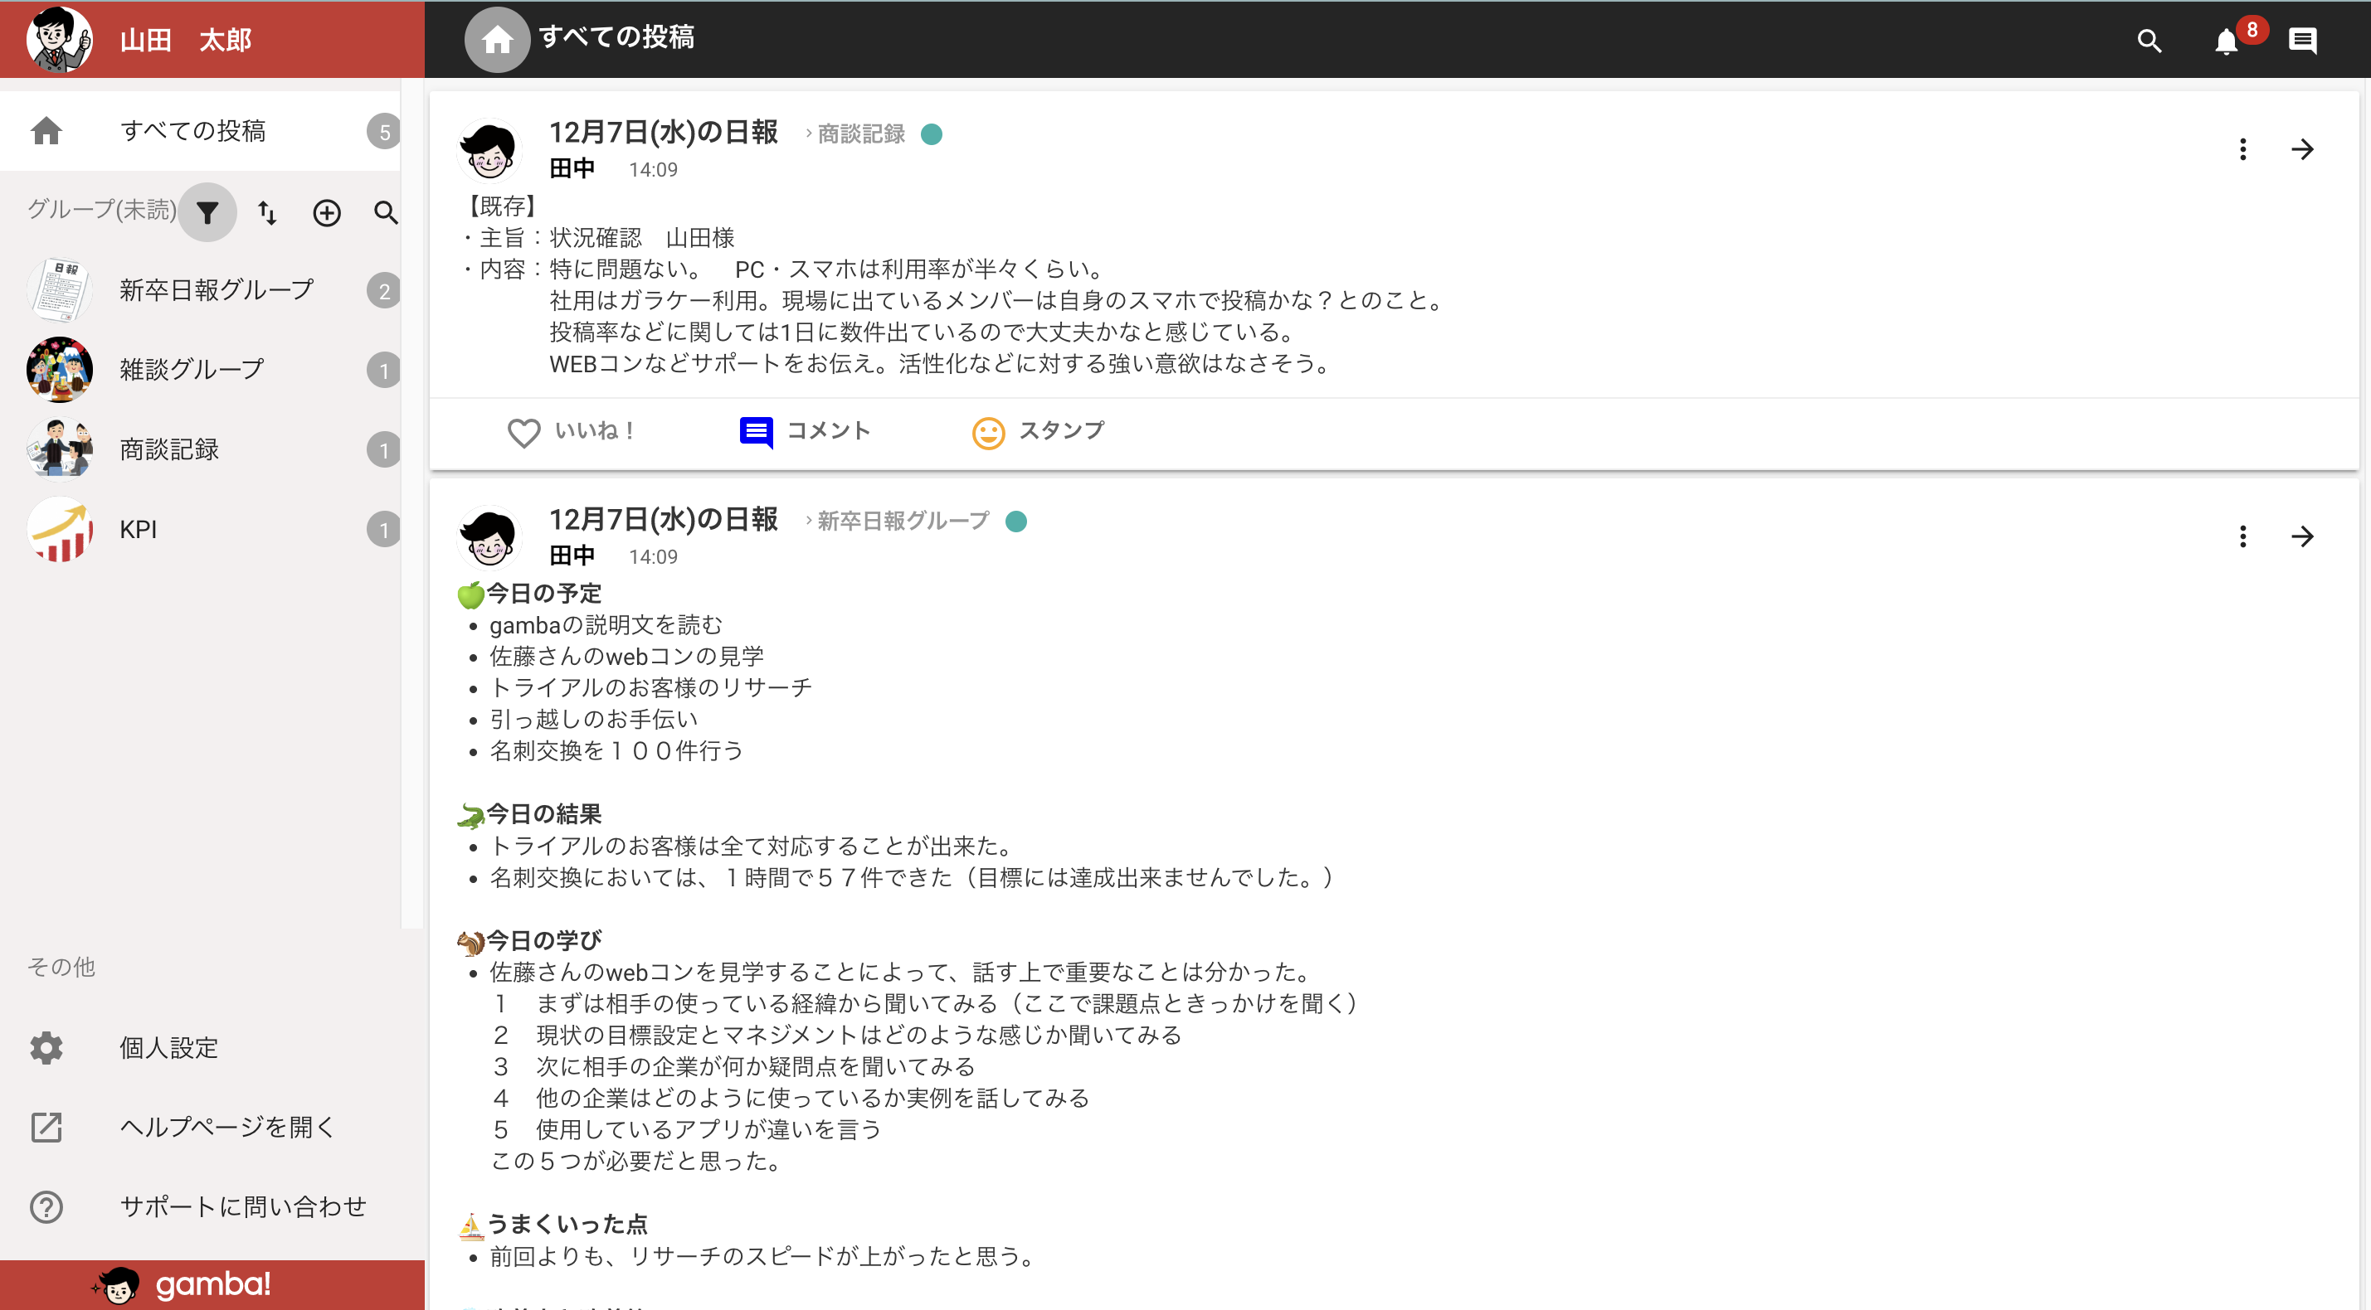Click the home icon in the top header
Viewport: 2371px width, 1310px height.
coord(497,40)
